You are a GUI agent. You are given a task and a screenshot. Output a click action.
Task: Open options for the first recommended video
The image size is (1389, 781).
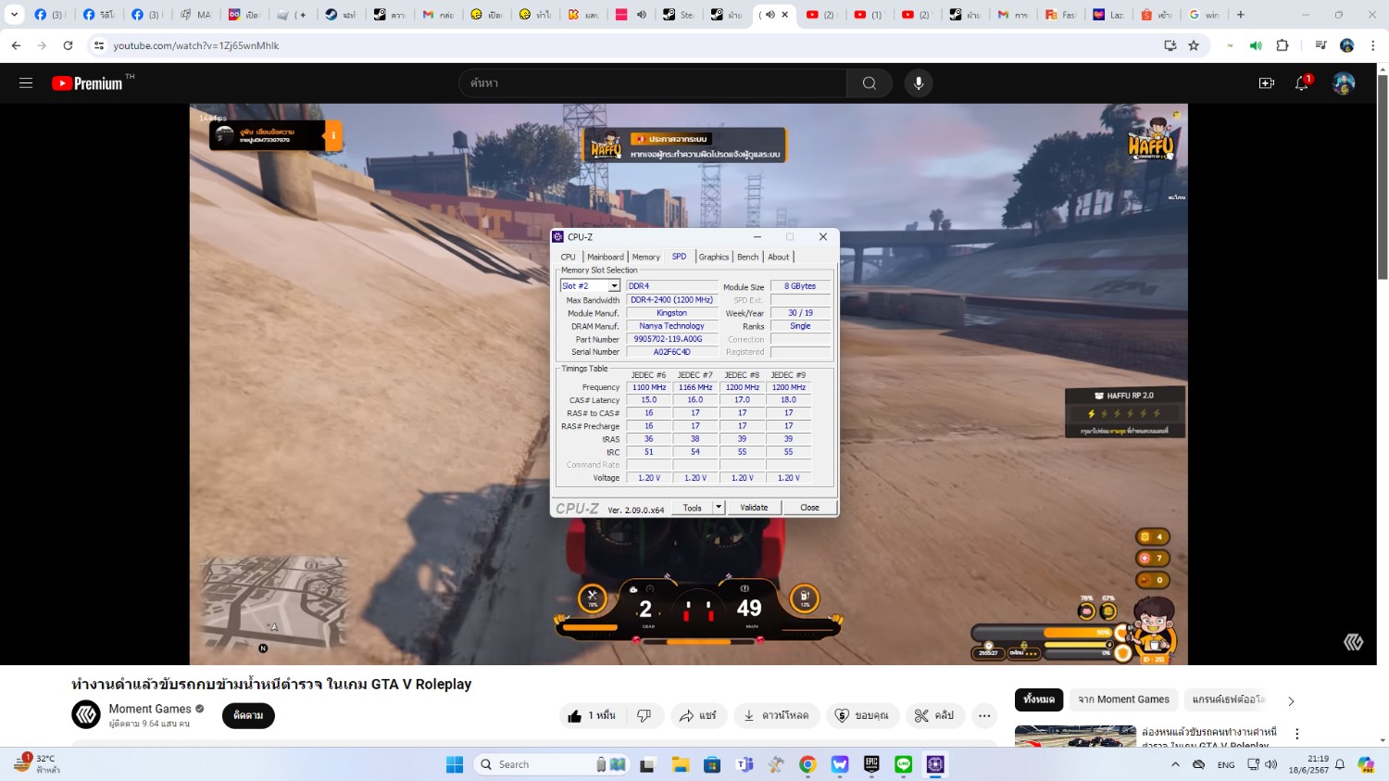1297,734
